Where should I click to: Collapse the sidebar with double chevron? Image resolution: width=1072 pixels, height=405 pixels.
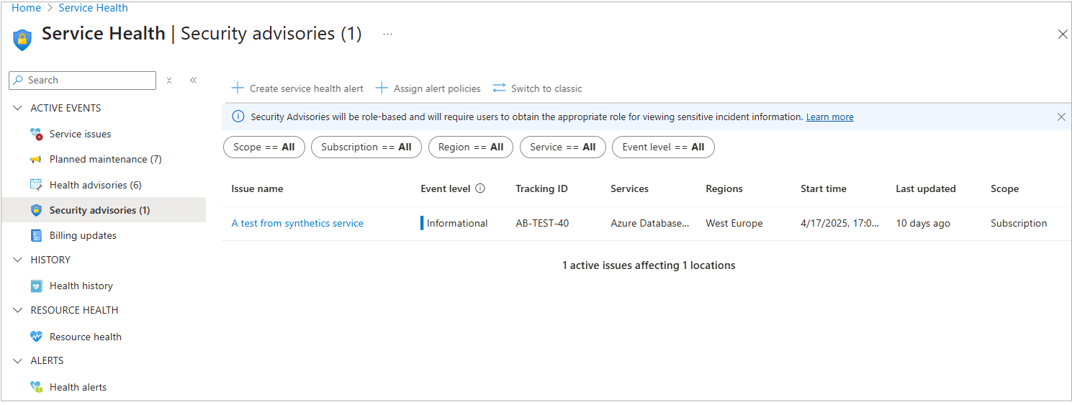193,81
